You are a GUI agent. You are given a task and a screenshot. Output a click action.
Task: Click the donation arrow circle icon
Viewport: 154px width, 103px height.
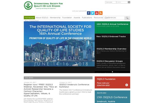(x=127, y=85)
